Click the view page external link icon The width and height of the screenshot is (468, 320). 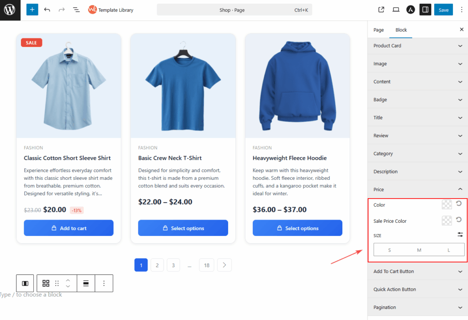click(381, 10)
